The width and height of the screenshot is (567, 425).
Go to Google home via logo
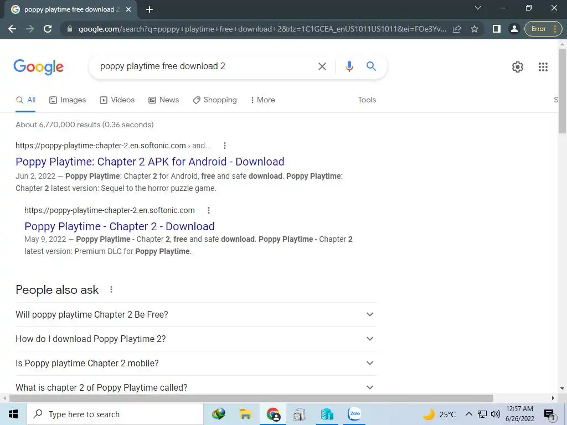tap(39, 67)
